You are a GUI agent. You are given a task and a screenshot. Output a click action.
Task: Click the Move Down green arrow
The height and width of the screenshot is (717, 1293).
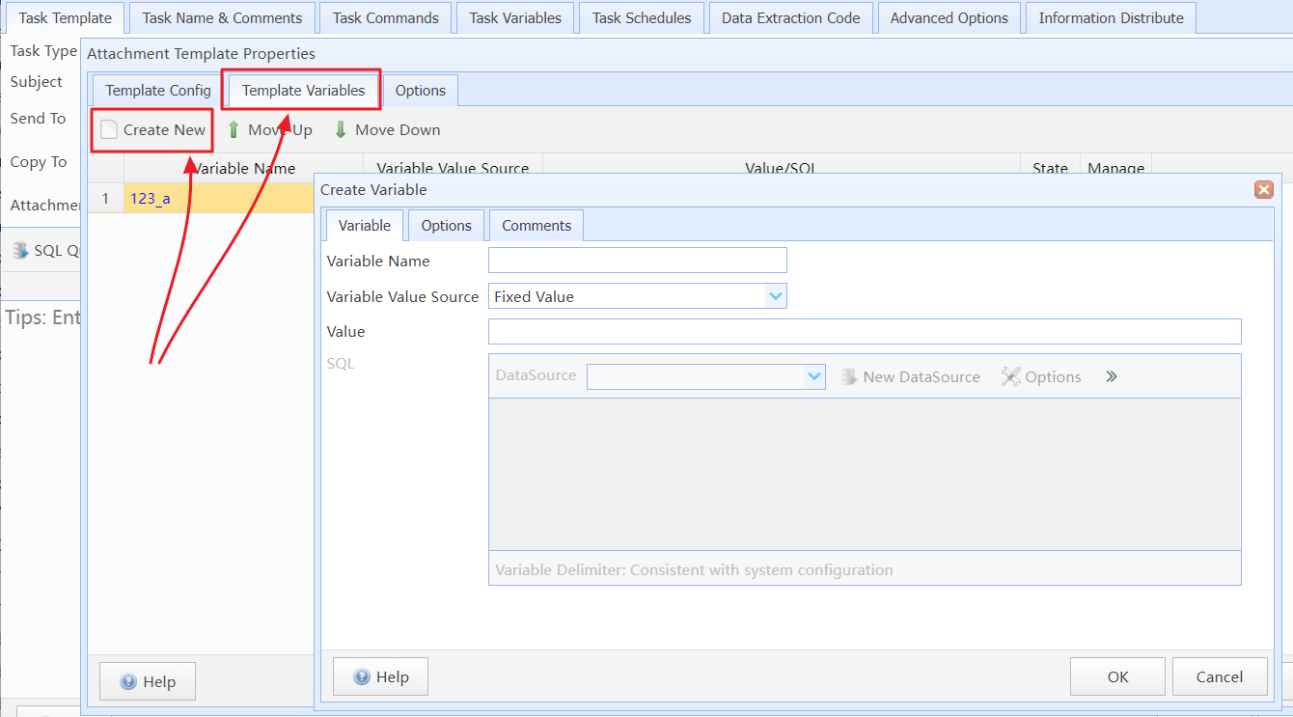pos(341,130)
